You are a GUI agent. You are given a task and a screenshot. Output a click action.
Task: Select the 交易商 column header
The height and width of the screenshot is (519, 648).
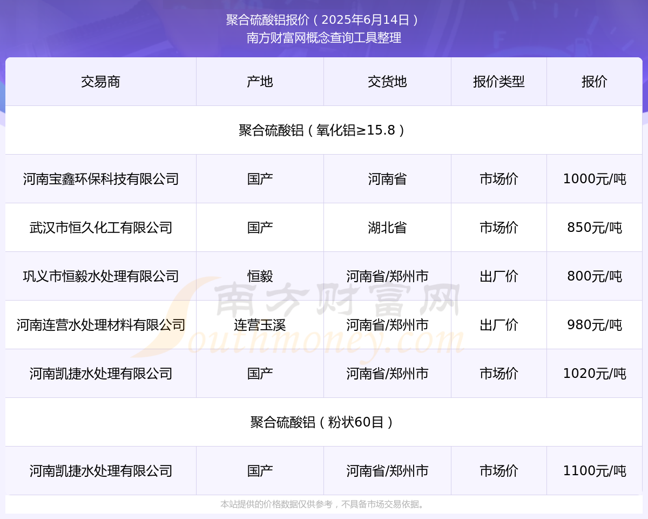click(x=100, y=82)
